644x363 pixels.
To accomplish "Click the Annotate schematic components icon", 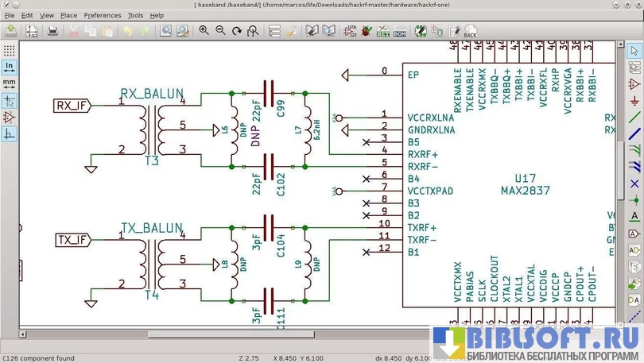I will click(x=350, y=31).
